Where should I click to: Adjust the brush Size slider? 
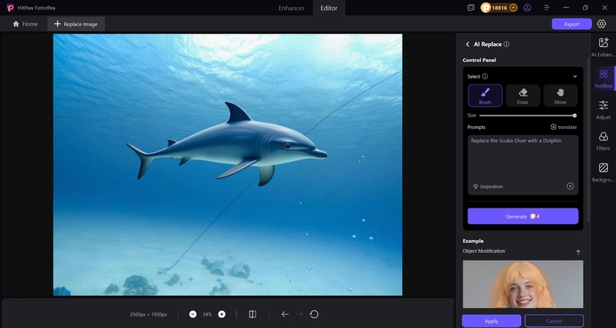pos(527,115)
